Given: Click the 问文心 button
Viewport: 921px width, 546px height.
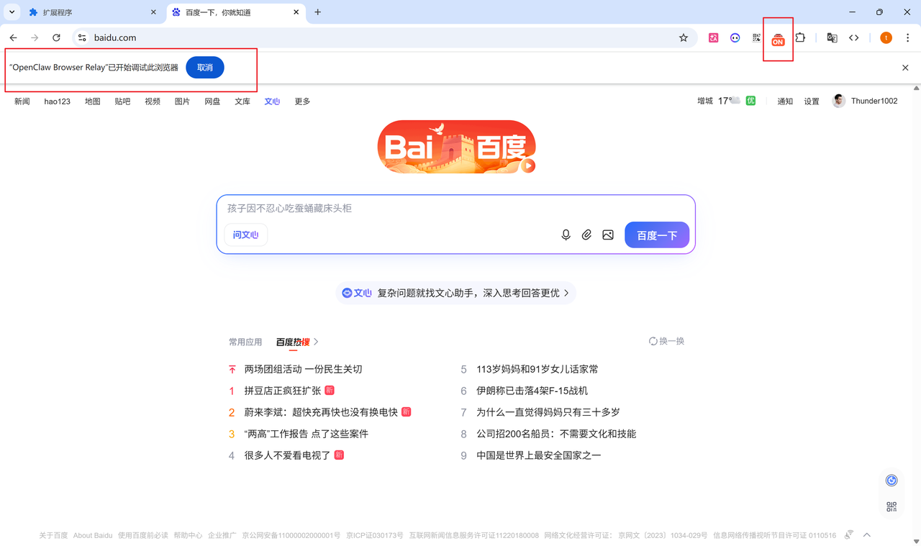Looking at the screenshot, I should (x=245, y=235).
